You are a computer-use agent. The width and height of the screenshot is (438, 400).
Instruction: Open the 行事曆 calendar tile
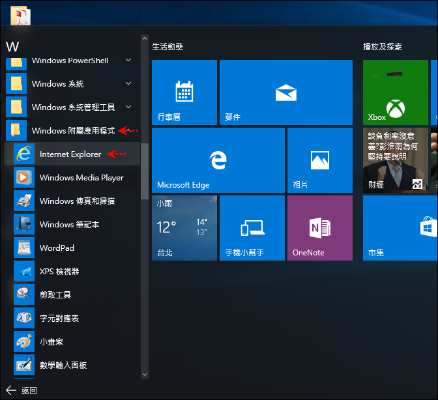tap(184, 93)
